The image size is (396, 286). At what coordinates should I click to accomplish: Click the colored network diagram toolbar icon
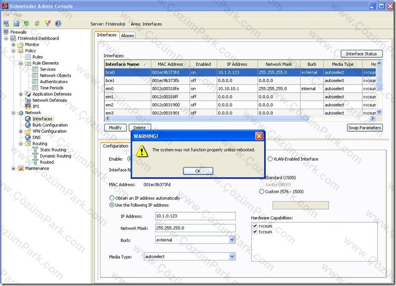(x=47, y=24)
